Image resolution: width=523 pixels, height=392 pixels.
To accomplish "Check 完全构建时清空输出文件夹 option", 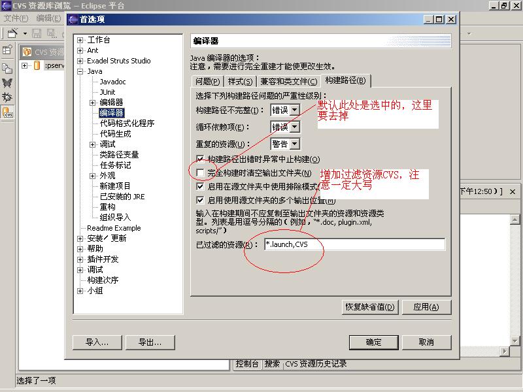I will [x=200, y=172].
